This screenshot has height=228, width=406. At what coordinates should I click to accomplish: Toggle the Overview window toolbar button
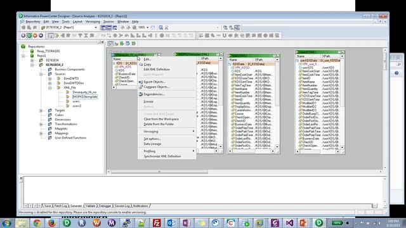[x=115, y=27]
